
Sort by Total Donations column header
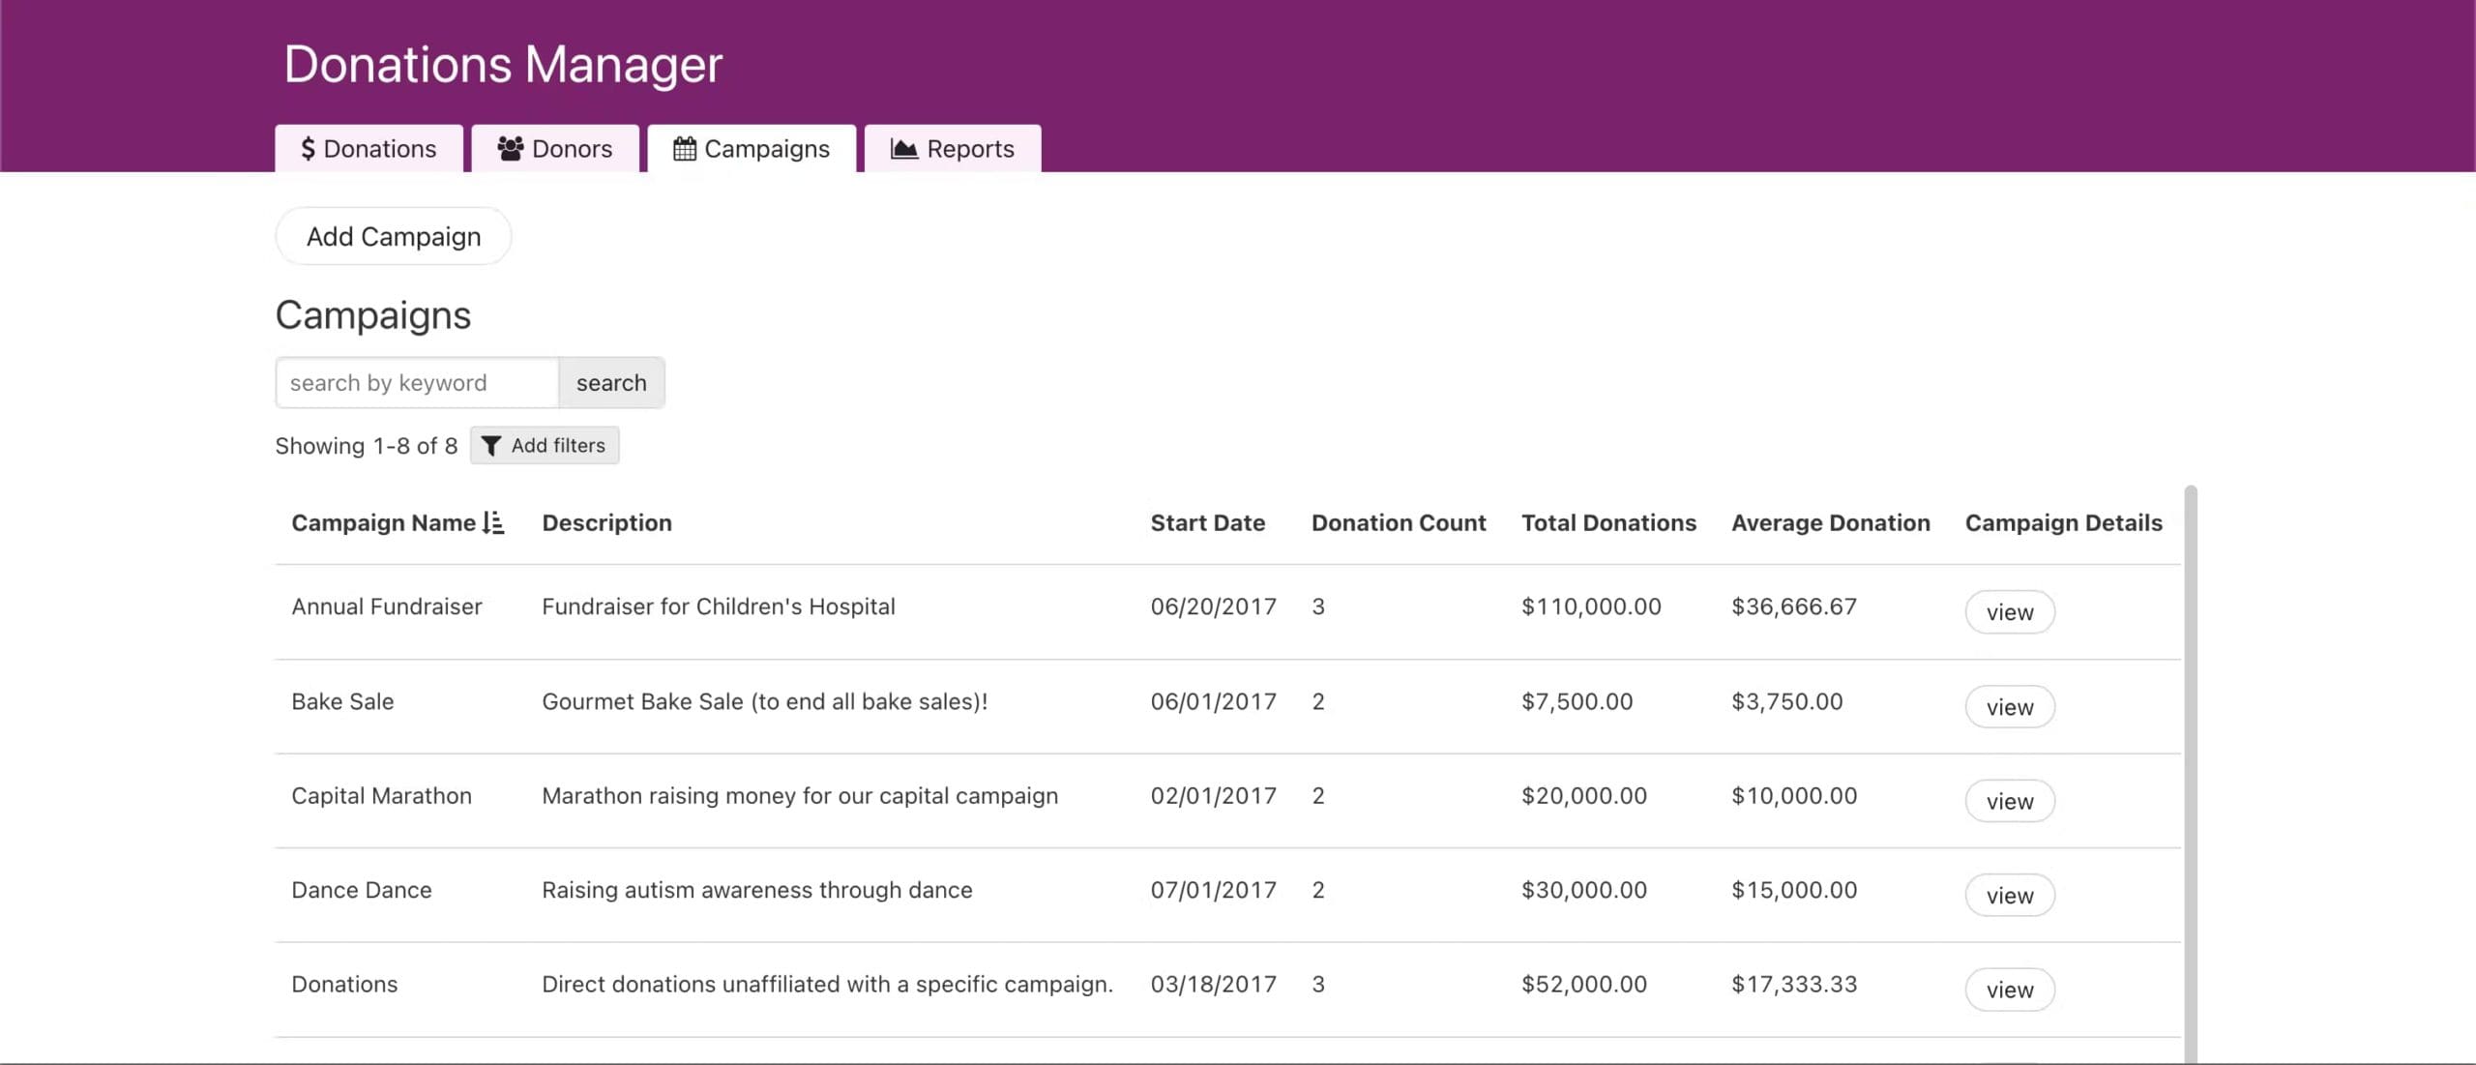(x=1607, y=523)
